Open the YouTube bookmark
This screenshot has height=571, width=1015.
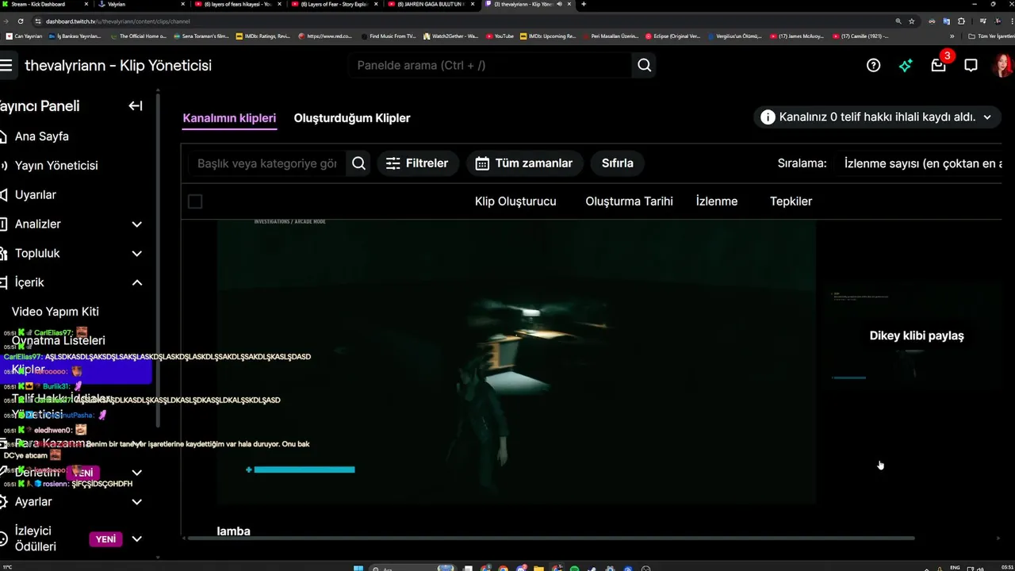[x=500, y=36]
